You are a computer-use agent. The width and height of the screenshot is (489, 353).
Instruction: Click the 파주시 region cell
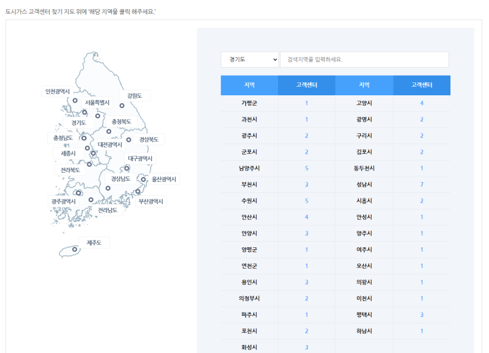click(249, 315)
